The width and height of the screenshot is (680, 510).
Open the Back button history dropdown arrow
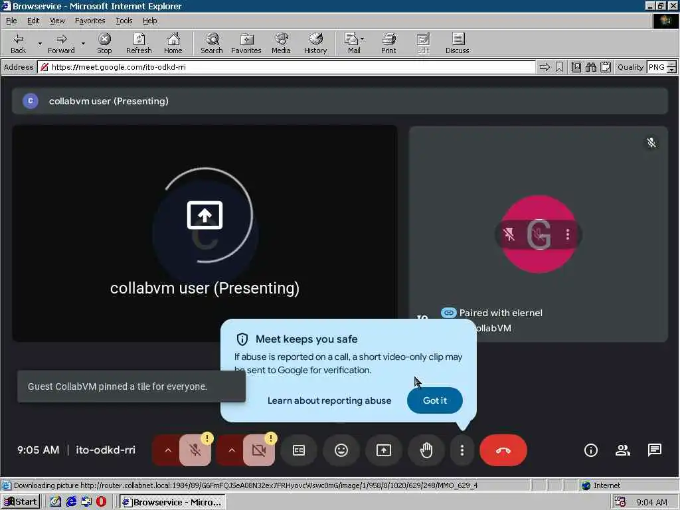(40, 43)
